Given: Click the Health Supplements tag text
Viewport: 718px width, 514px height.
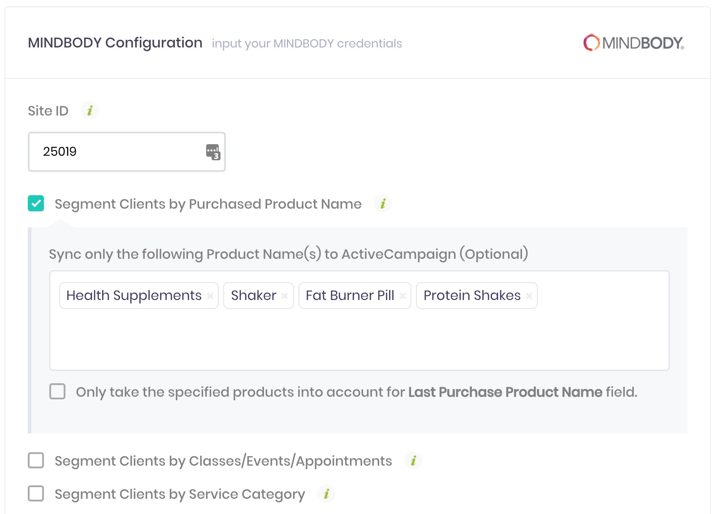Looking at the screenshot, I should pos(134,296).
